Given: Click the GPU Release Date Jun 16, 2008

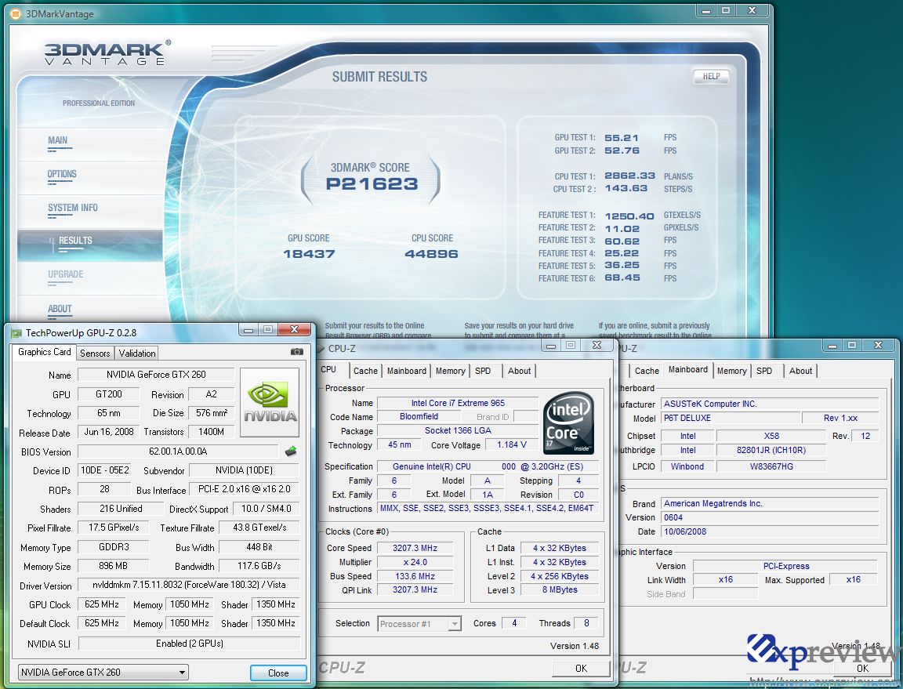Looking at the screenshot, I should click(109, 431).
